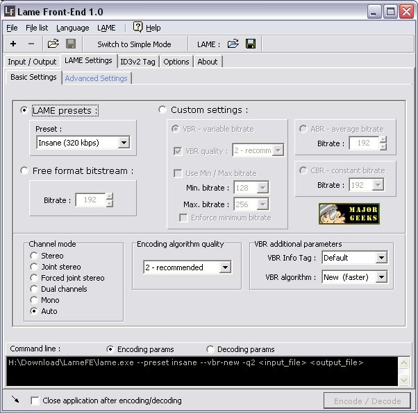This screenshot has width=418, height=413.
Task: Add a file with the plus icon
Action: point(13,44)
